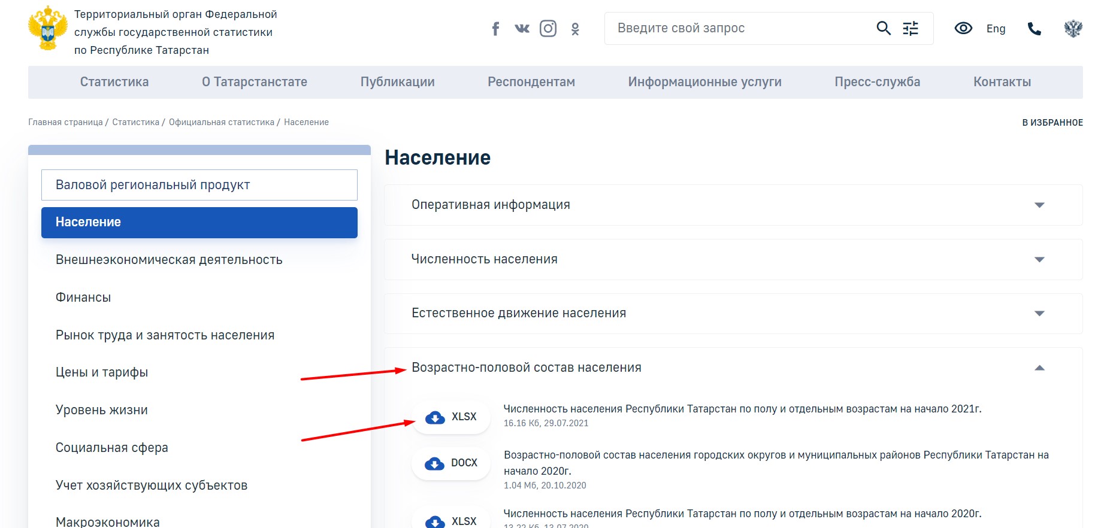Add page via В ИЗБРАННОЕ
Screen dimensions: 1107x528
pyautogui.click(x=1052, y=123)
